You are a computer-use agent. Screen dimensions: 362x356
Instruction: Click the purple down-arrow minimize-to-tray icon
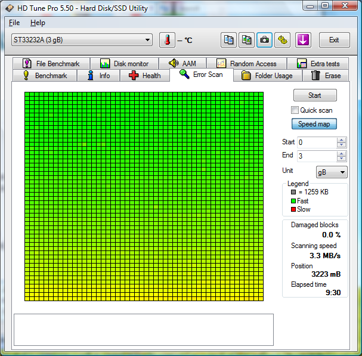coord(303,40)
